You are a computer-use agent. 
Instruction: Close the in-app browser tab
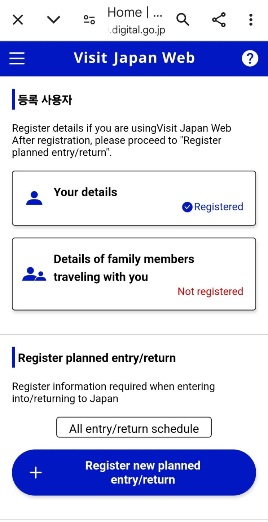pyautogui.click(x=18, y=20)
